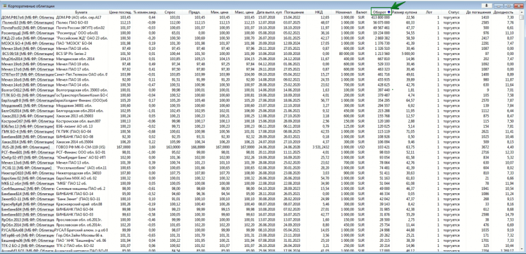Select the Мечел 17об row
This screenshot has height=254, width=526.
260,69
